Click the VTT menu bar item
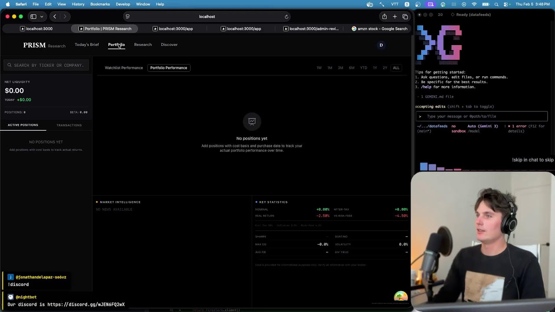Screen dimensions: 555x312 tap(395, 4)
